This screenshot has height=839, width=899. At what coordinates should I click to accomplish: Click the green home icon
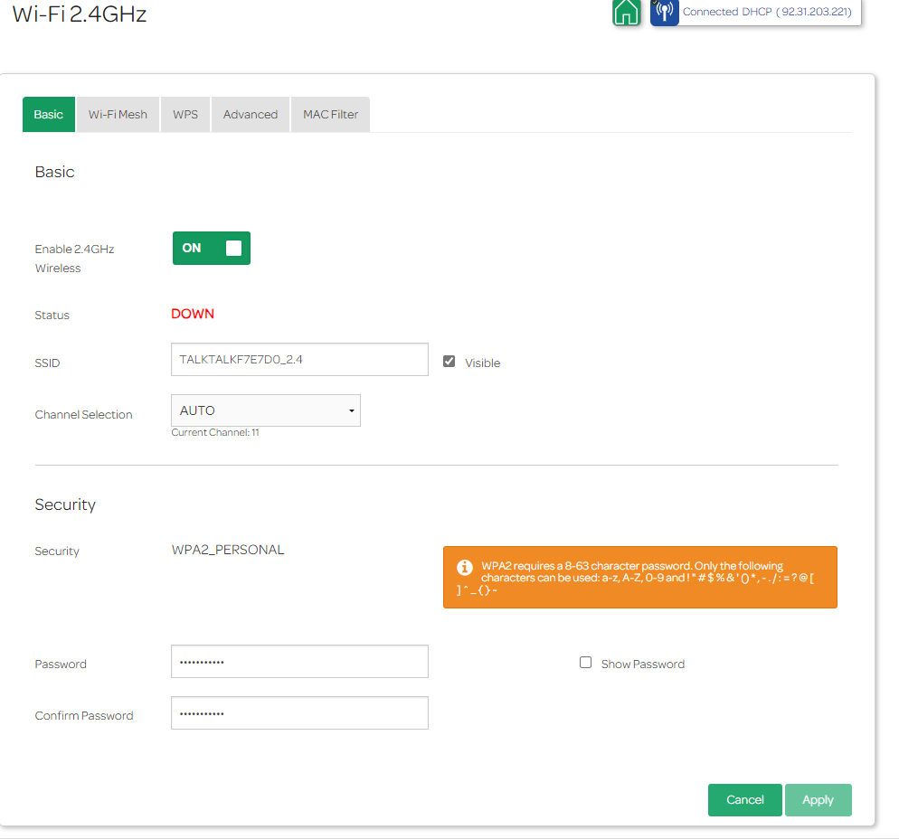626,12
